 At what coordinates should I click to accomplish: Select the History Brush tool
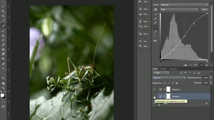[3, 40]
